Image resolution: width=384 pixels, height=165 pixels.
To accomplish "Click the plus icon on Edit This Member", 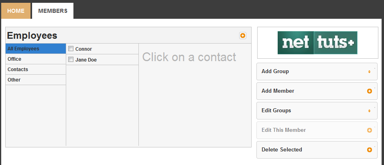I will (x=369, y=130).
